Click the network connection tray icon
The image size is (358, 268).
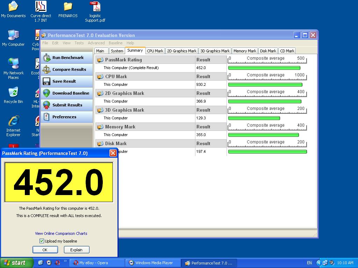[x=325, y=263]
